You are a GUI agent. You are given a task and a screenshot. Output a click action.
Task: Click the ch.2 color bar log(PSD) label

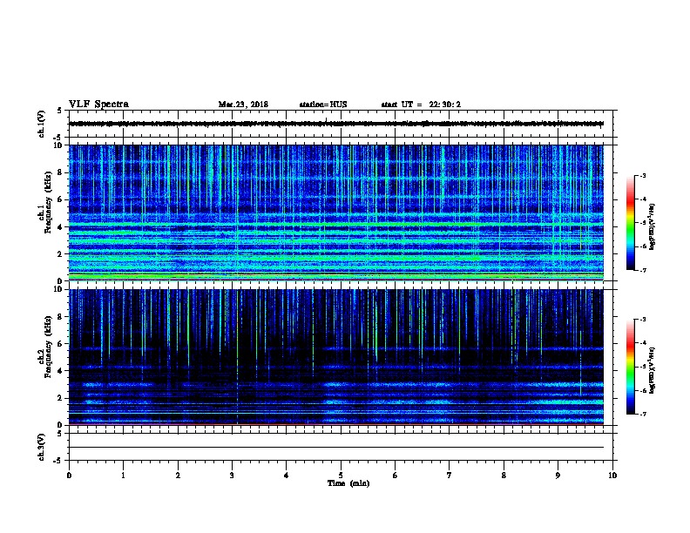(653, 370)
